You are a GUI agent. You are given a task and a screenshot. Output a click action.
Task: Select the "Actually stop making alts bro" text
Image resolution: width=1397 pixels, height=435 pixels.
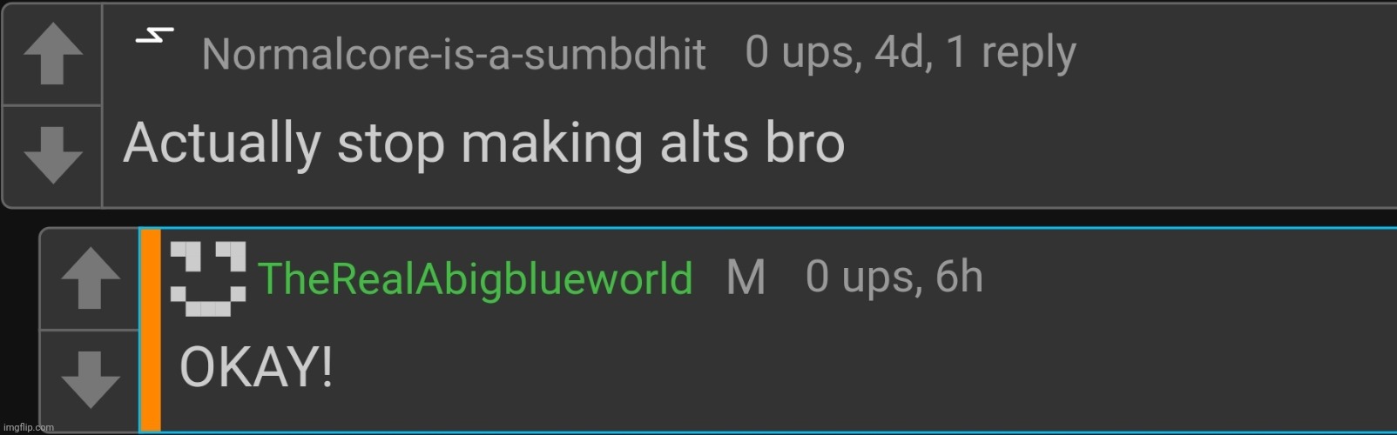pos(484,143)
